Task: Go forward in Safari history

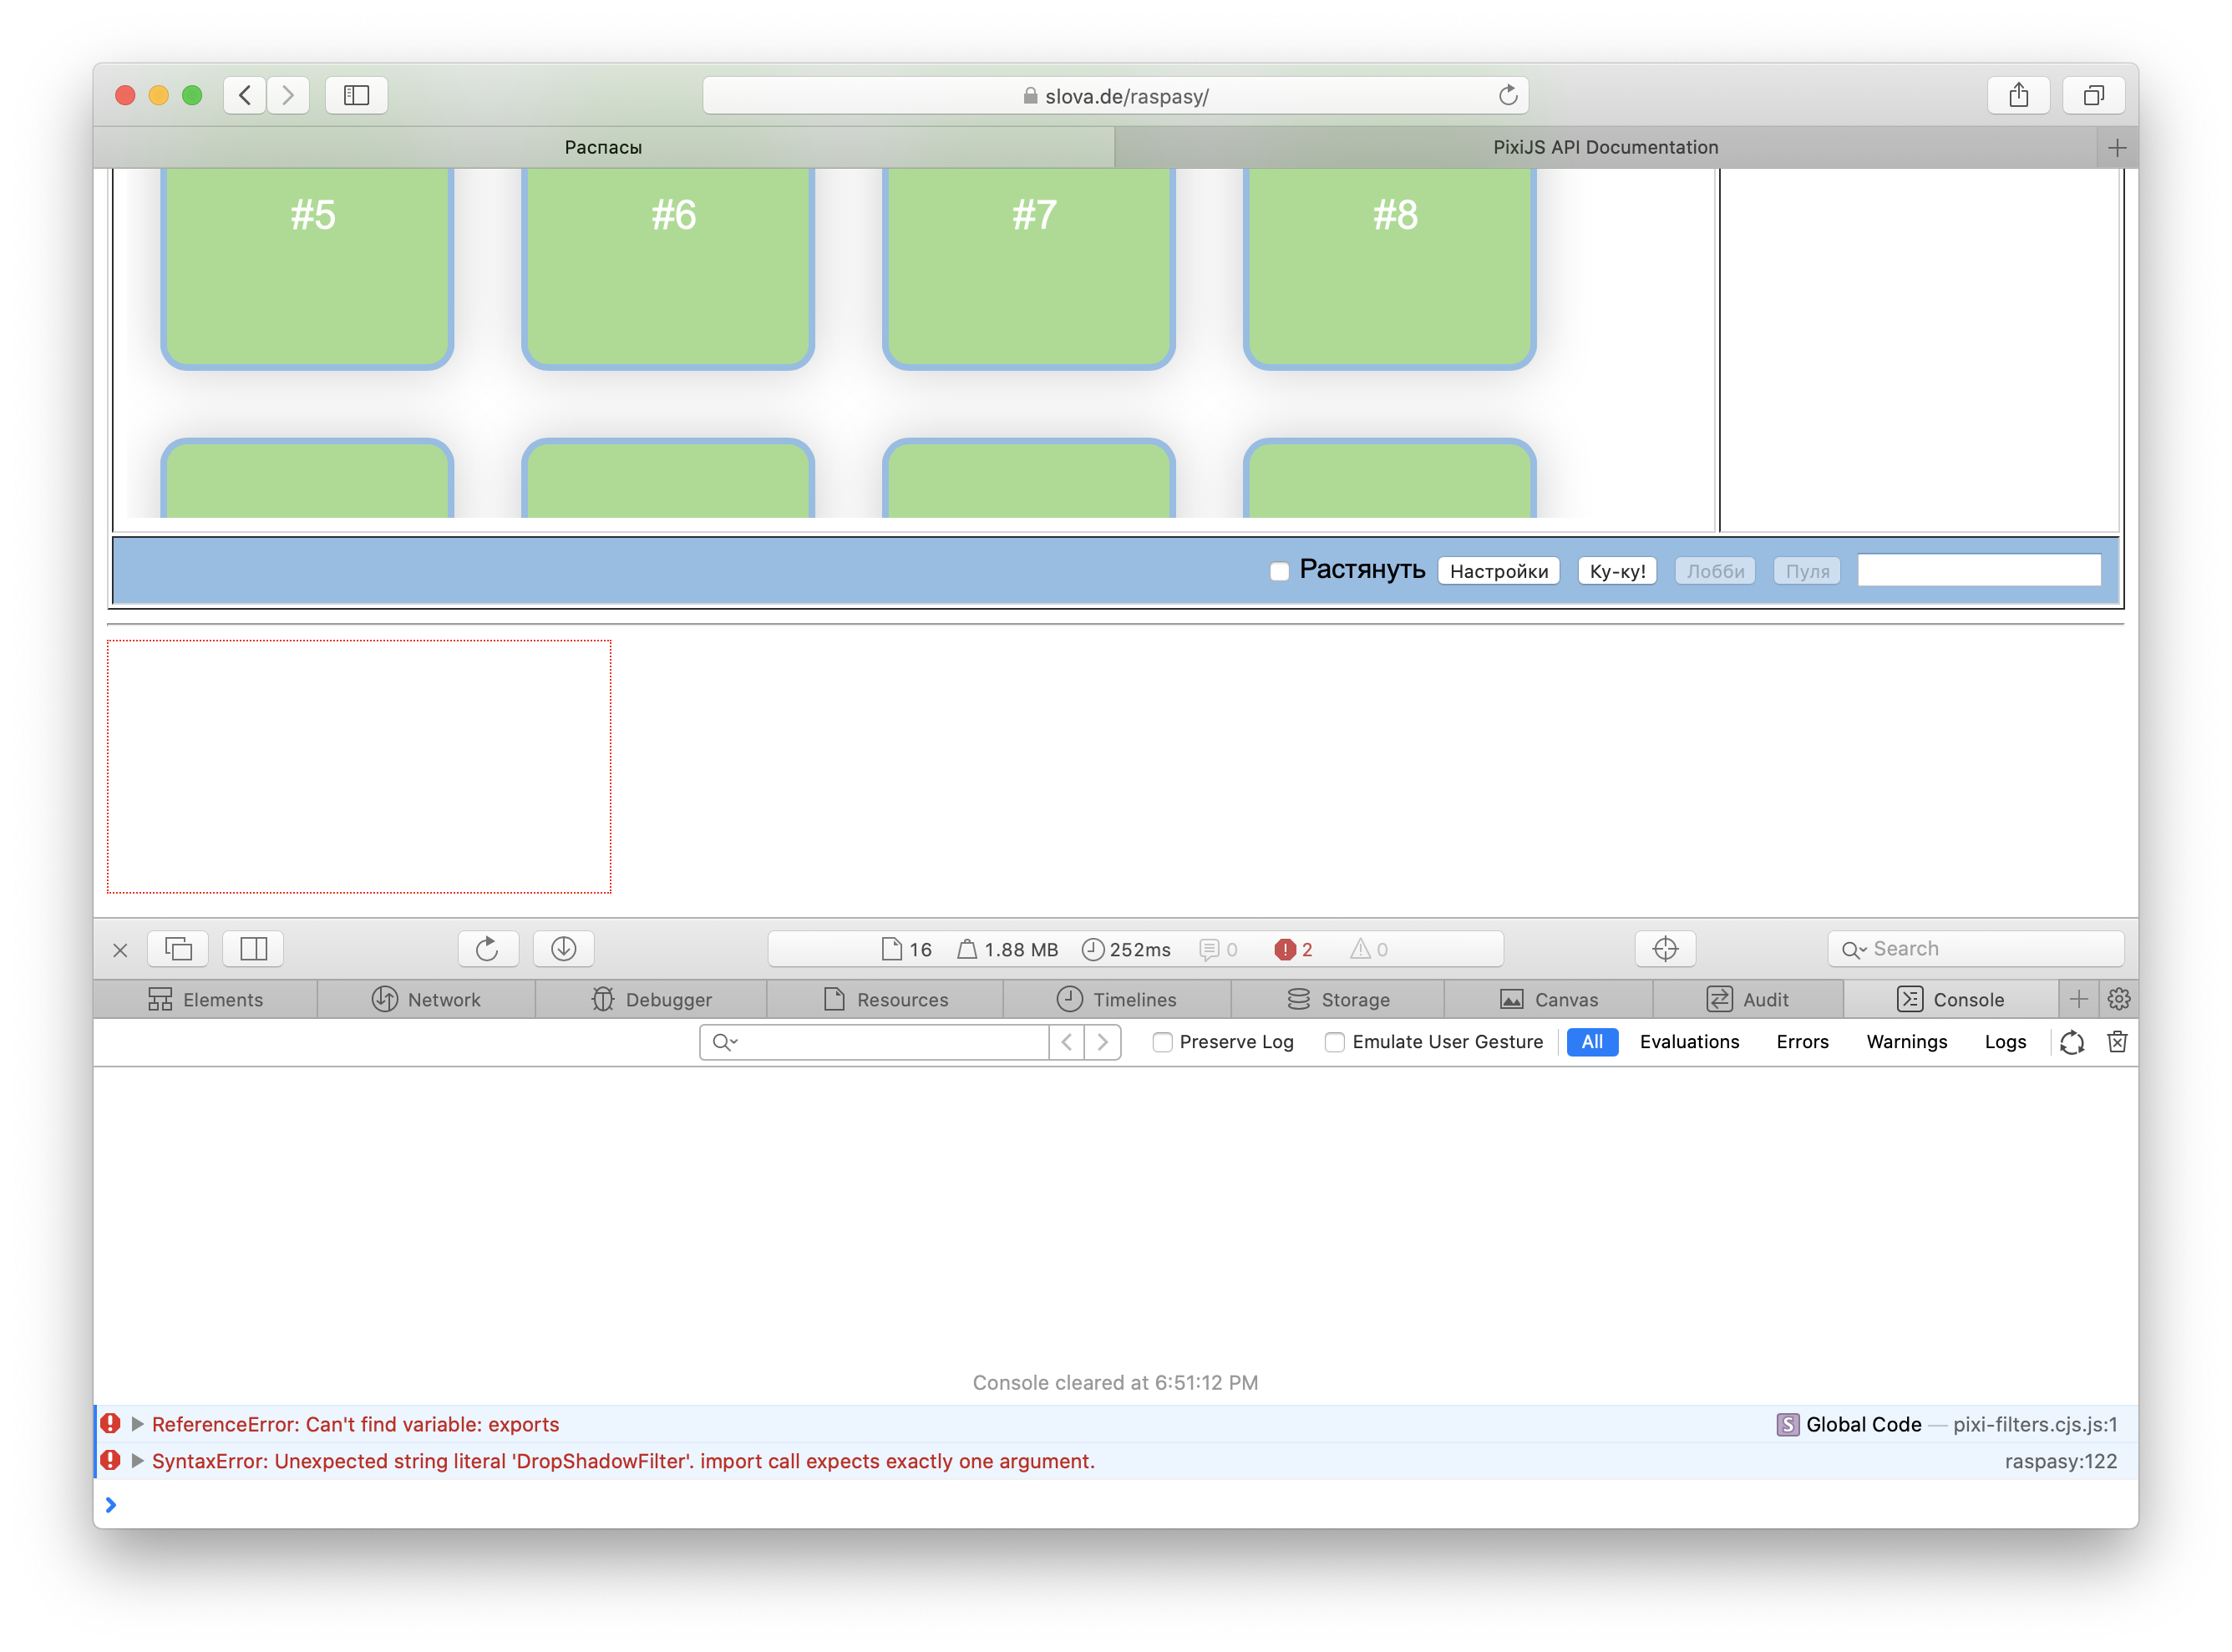Action: coord(288,95)
